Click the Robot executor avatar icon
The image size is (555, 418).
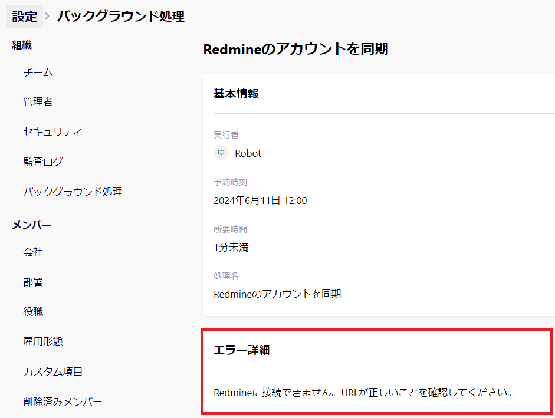221,153
